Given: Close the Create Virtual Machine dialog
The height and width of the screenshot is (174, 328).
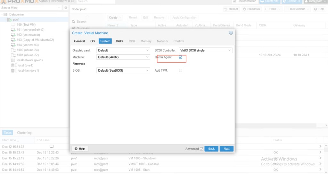Looking at the screenshot, I should click(231, 33).
